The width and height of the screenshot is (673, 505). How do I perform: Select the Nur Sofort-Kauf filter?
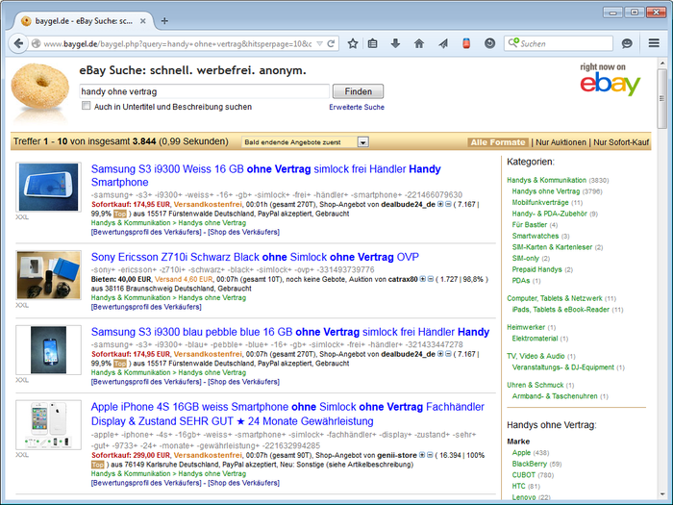621,142
